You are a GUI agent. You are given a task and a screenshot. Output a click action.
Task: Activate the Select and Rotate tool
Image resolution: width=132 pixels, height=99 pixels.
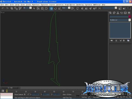[55, 8]
